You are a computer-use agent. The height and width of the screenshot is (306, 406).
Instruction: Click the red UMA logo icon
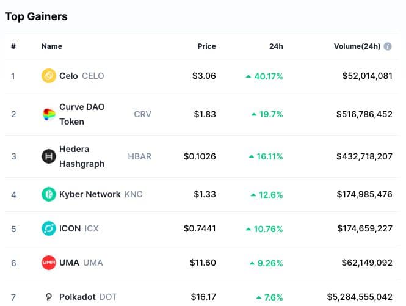tap(49, 263)
